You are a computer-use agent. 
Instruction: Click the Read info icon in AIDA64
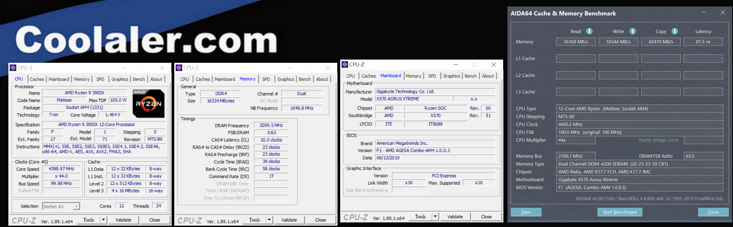tap(589, 31)
